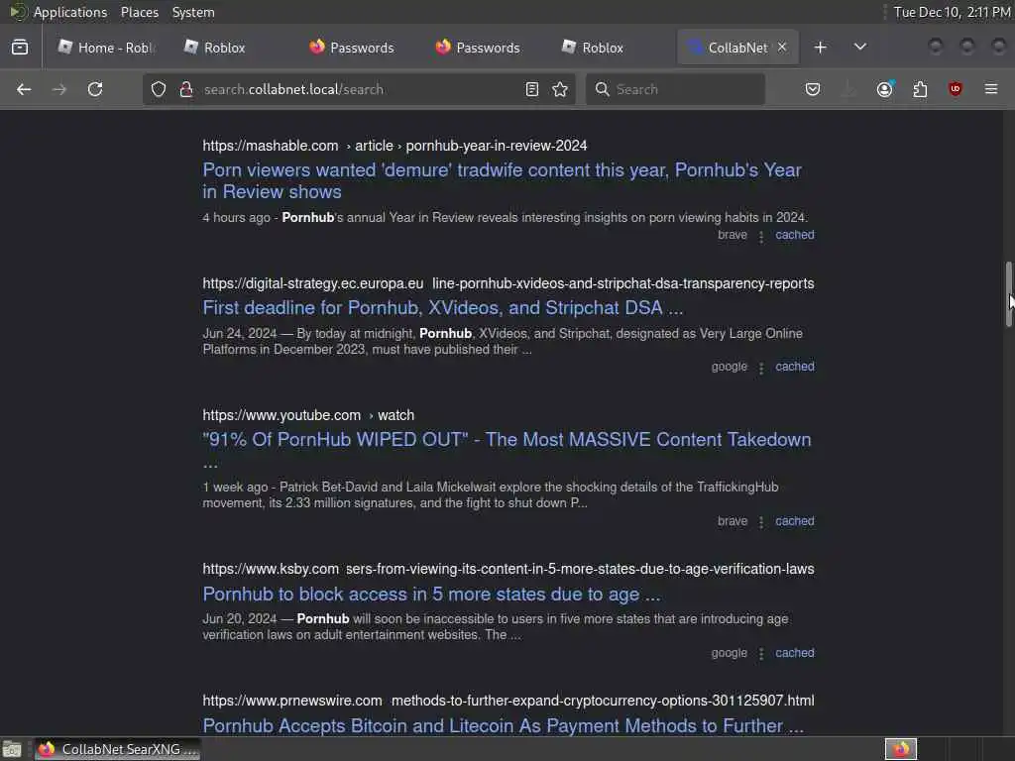Open Firefox account menu
The height and width of the screenshot is (761, 1015).
tap(885, 89)
